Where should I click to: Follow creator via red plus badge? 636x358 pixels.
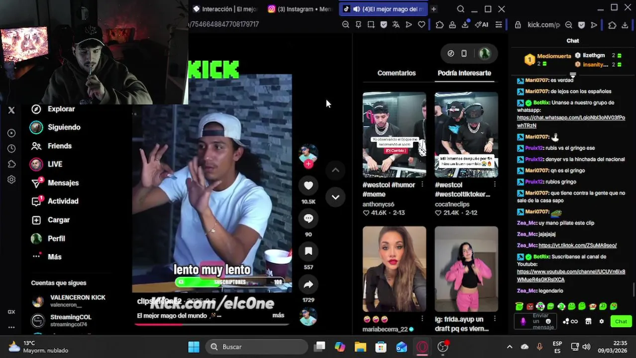pos(309,164)
